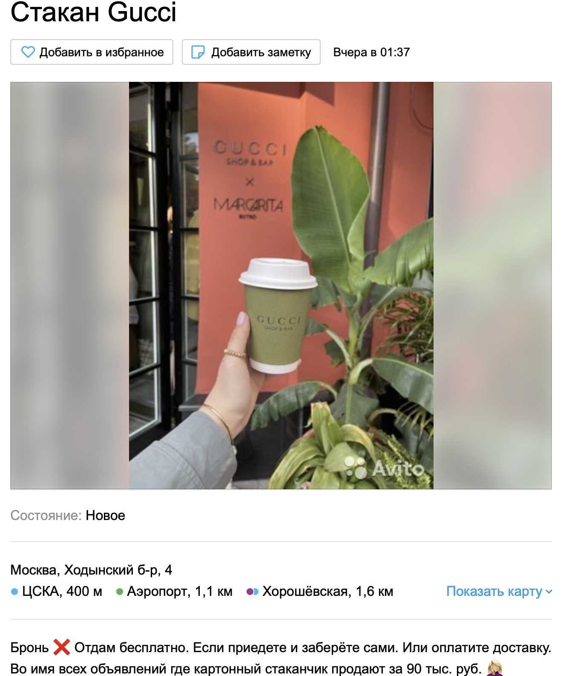Click the Стакан Gucci listing title
The width and height of the screenshot is (563, 676).
(93, 12)
